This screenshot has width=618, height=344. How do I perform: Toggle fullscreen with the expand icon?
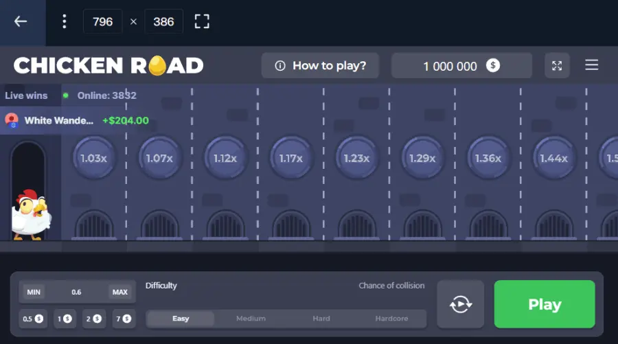(557, 66)
